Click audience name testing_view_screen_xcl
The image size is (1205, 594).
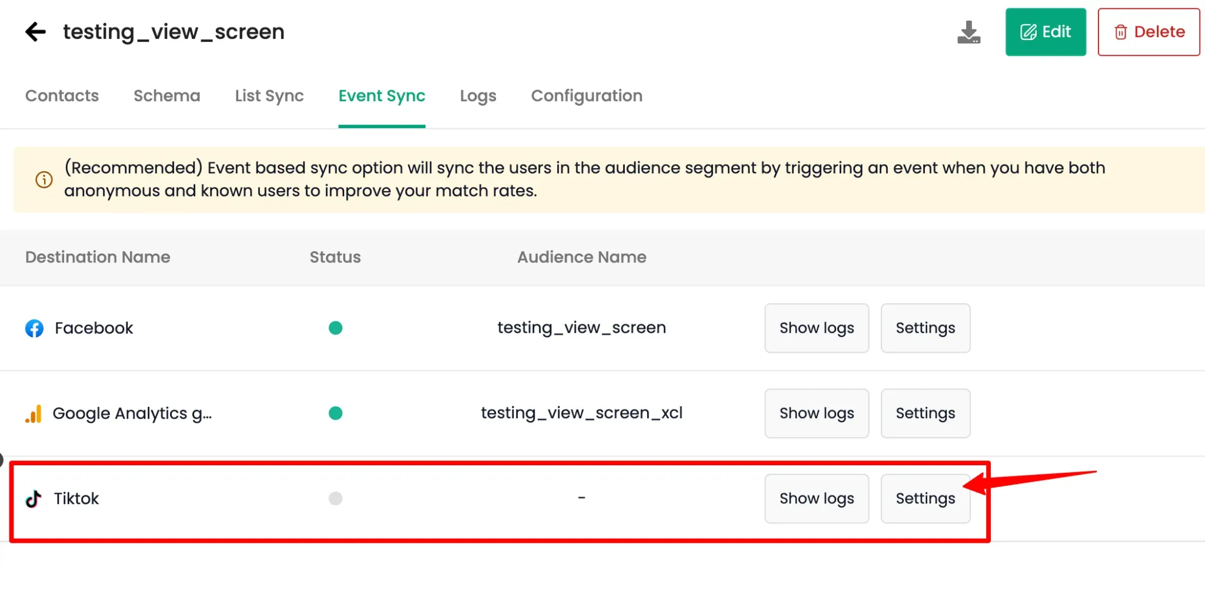click(x=582, y=413)
